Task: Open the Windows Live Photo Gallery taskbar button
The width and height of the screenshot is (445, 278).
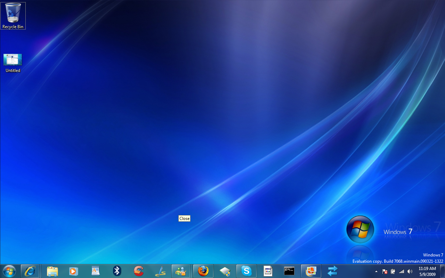Action: pos(311,271)
